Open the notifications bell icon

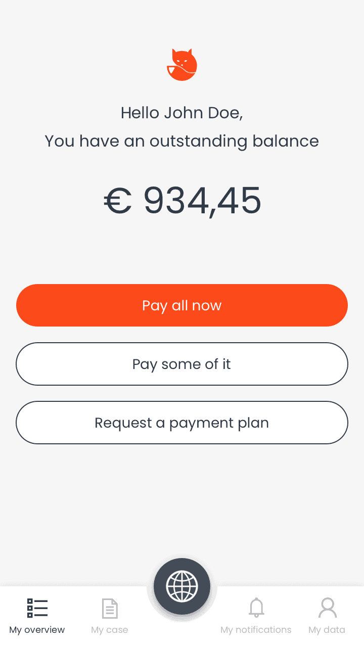(256, 608)
